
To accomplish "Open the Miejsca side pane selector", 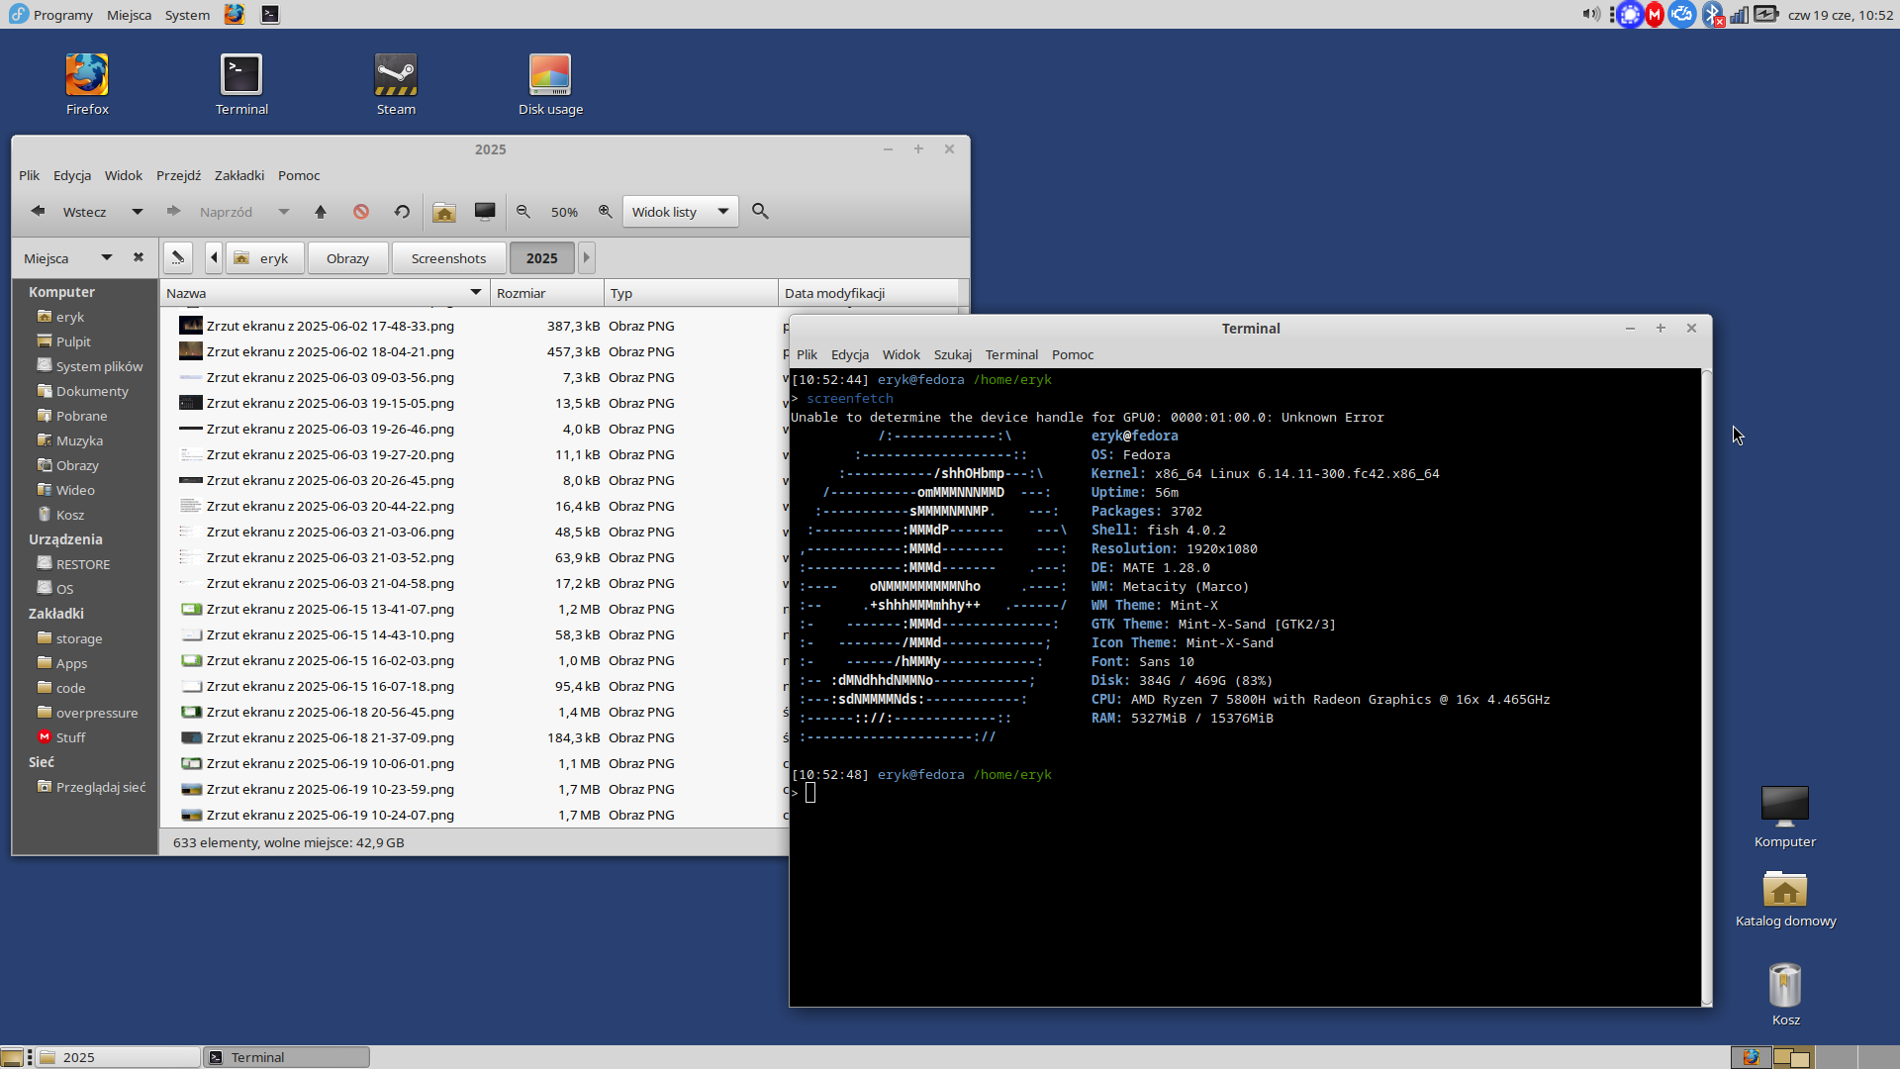I will pyautogui.click(x=67, y=258).
